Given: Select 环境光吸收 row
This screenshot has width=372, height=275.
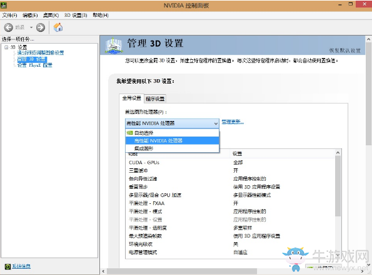Looking at the screenshot, I should pos(230,244).
